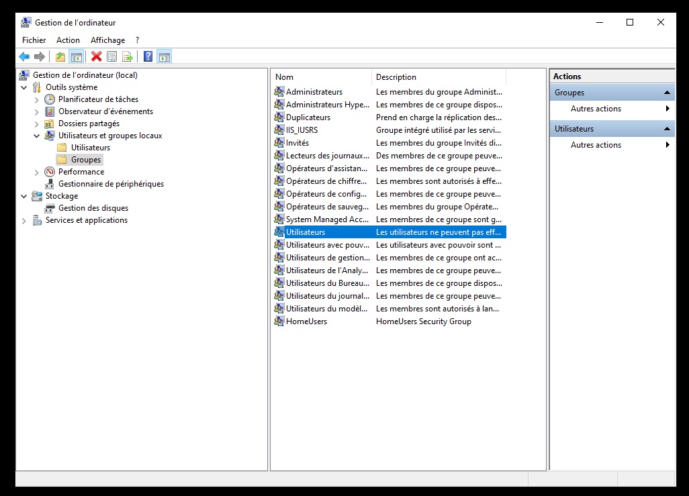
Task: Select the Administrateurs group icon
Action: (279, 92)
